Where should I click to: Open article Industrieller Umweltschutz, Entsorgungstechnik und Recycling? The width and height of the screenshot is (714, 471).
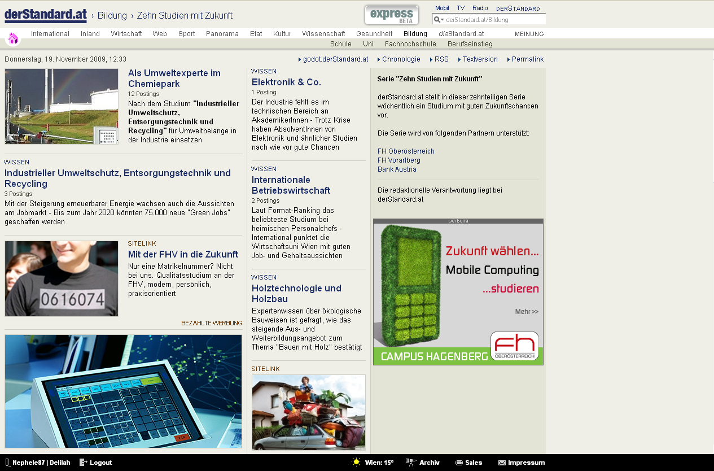(x=117, y=178)
